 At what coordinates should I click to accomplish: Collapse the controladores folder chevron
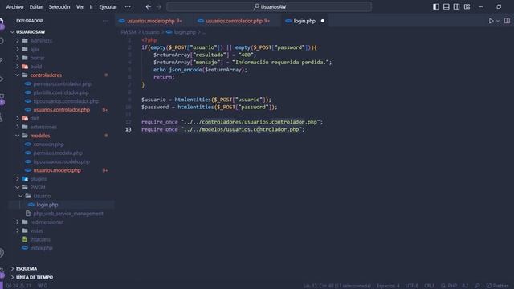click(18, 75)
